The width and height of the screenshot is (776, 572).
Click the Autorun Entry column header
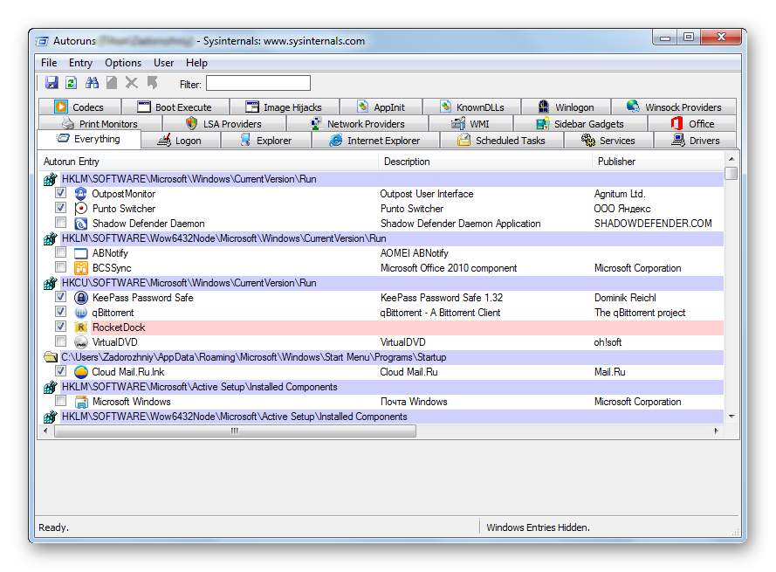click(x=209, y=162)
